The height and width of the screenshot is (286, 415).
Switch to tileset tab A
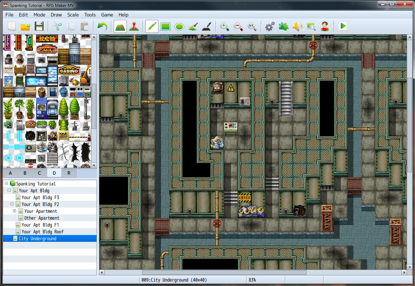click(x=10, y=173)
